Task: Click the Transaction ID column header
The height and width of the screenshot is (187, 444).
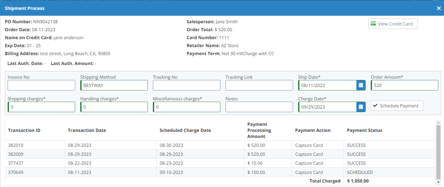Action: [x=24, y=130]
